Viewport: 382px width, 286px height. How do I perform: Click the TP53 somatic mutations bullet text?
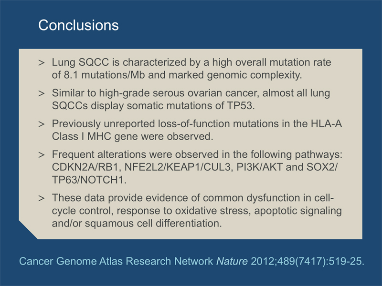coord(191,99)
